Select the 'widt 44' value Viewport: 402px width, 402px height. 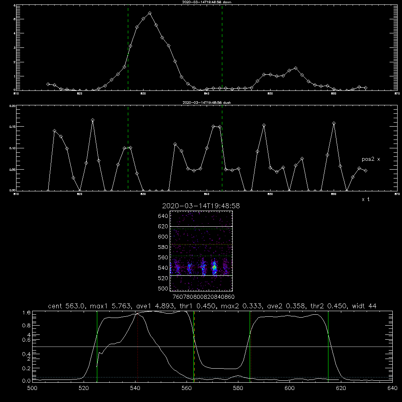pyautogui.click(x=364, y=306)
